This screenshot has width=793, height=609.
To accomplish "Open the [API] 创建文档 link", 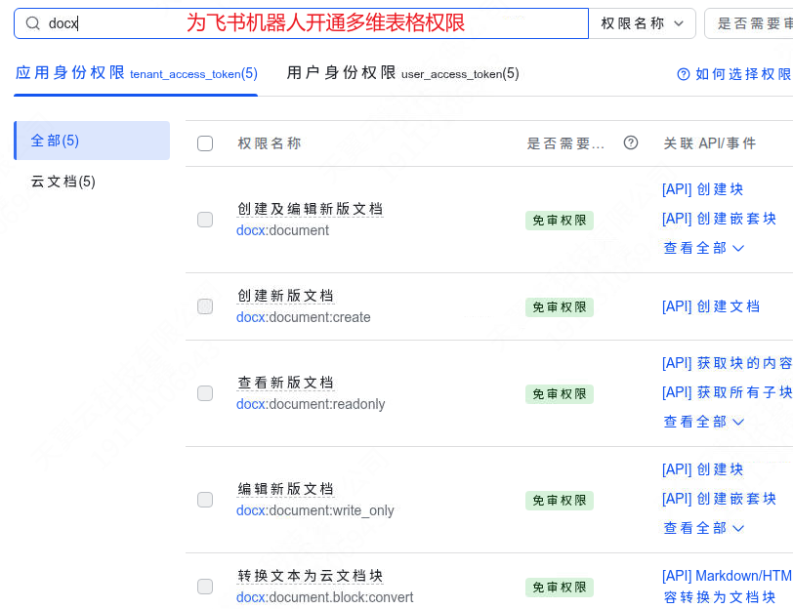I will coord(711,306).
